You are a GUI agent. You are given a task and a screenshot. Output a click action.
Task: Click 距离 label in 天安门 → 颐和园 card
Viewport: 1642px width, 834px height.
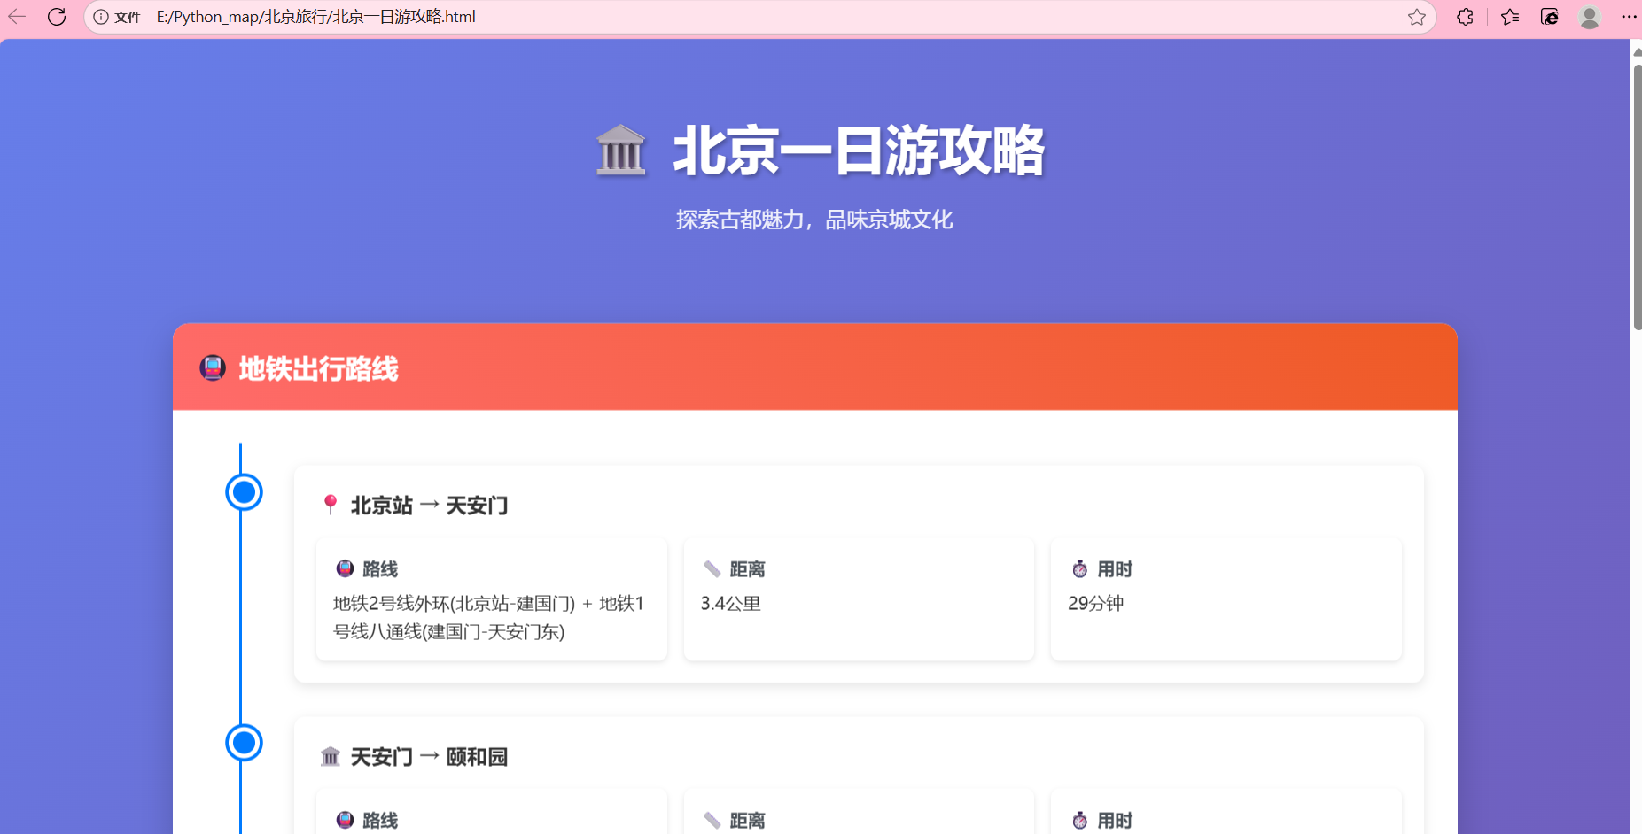click(x=747, y=821)
